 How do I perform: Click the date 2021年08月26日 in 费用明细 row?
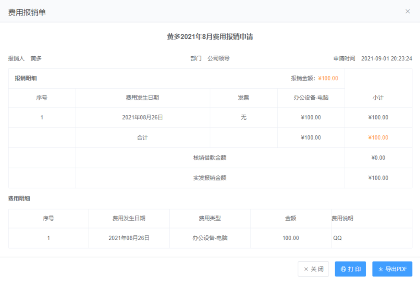click(129, 238)
